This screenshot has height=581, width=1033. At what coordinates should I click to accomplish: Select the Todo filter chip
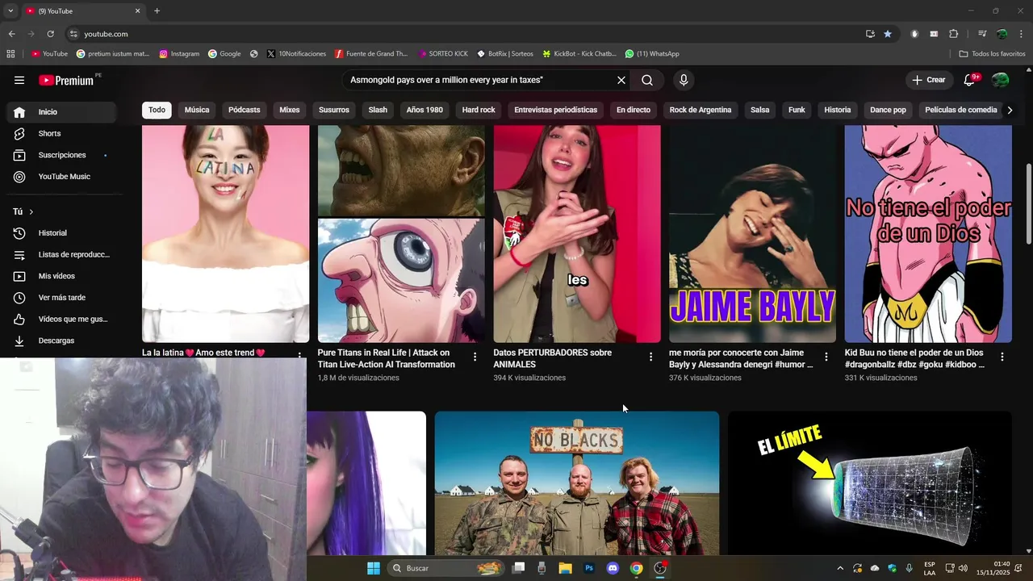[x=157, y=110]
